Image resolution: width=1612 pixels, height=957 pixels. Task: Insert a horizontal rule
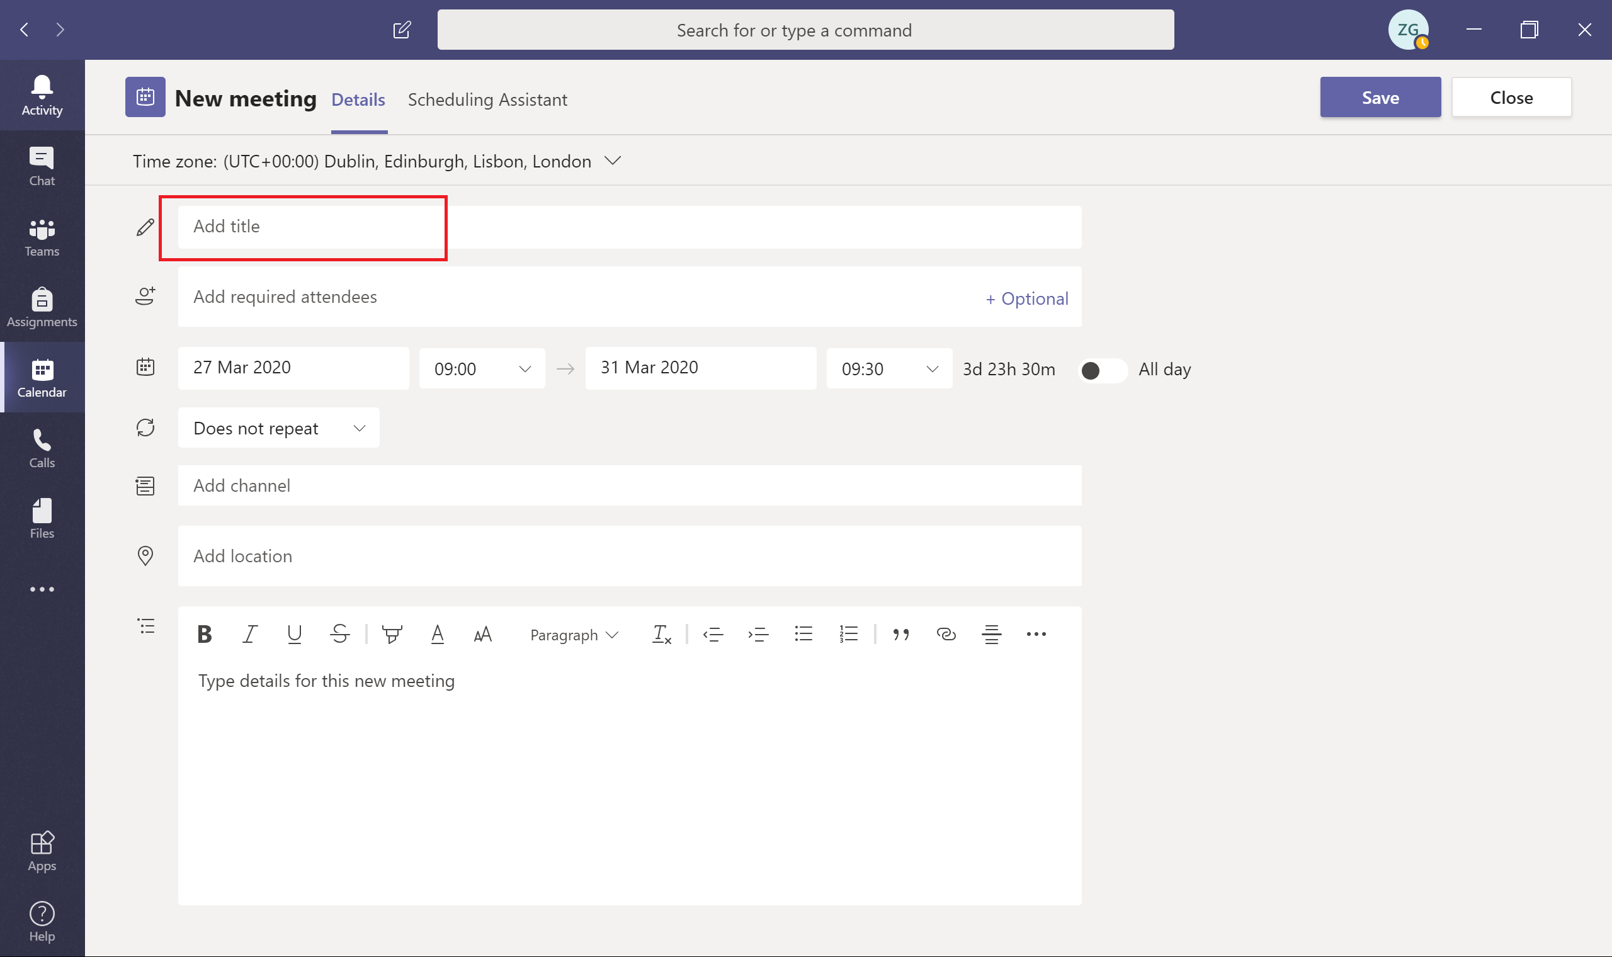pos(991,635)
